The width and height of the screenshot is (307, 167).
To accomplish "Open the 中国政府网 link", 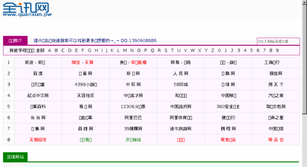I will click(x=181, y=107).
